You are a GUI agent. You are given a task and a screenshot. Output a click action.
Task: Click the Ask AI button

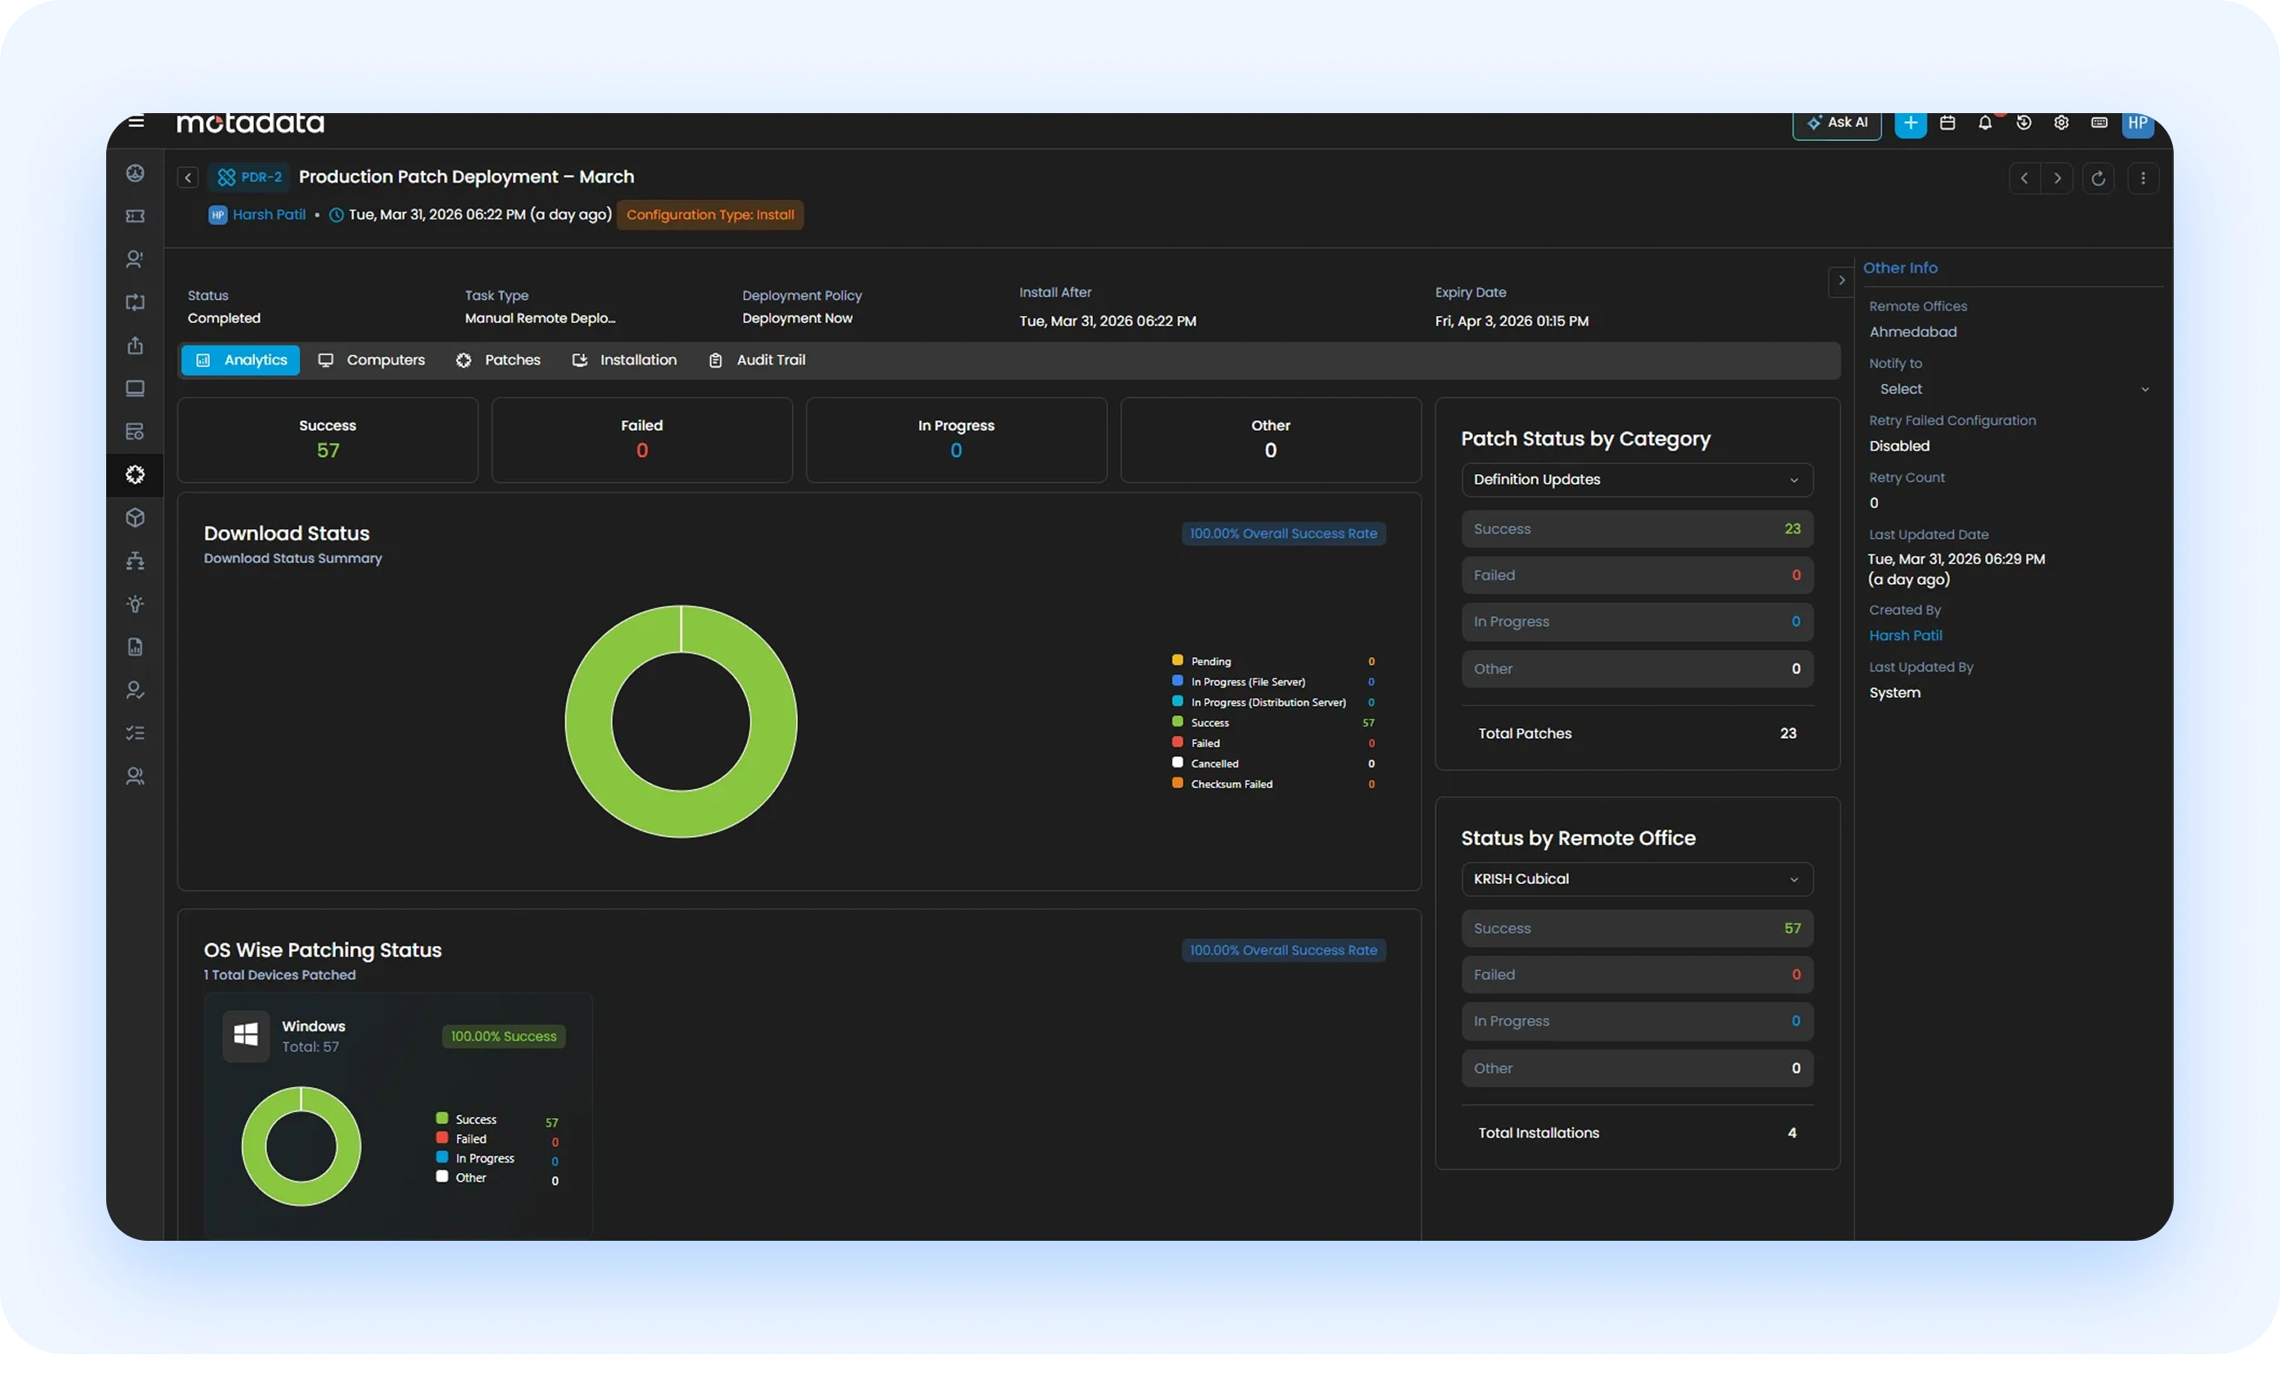[1837, 124]
